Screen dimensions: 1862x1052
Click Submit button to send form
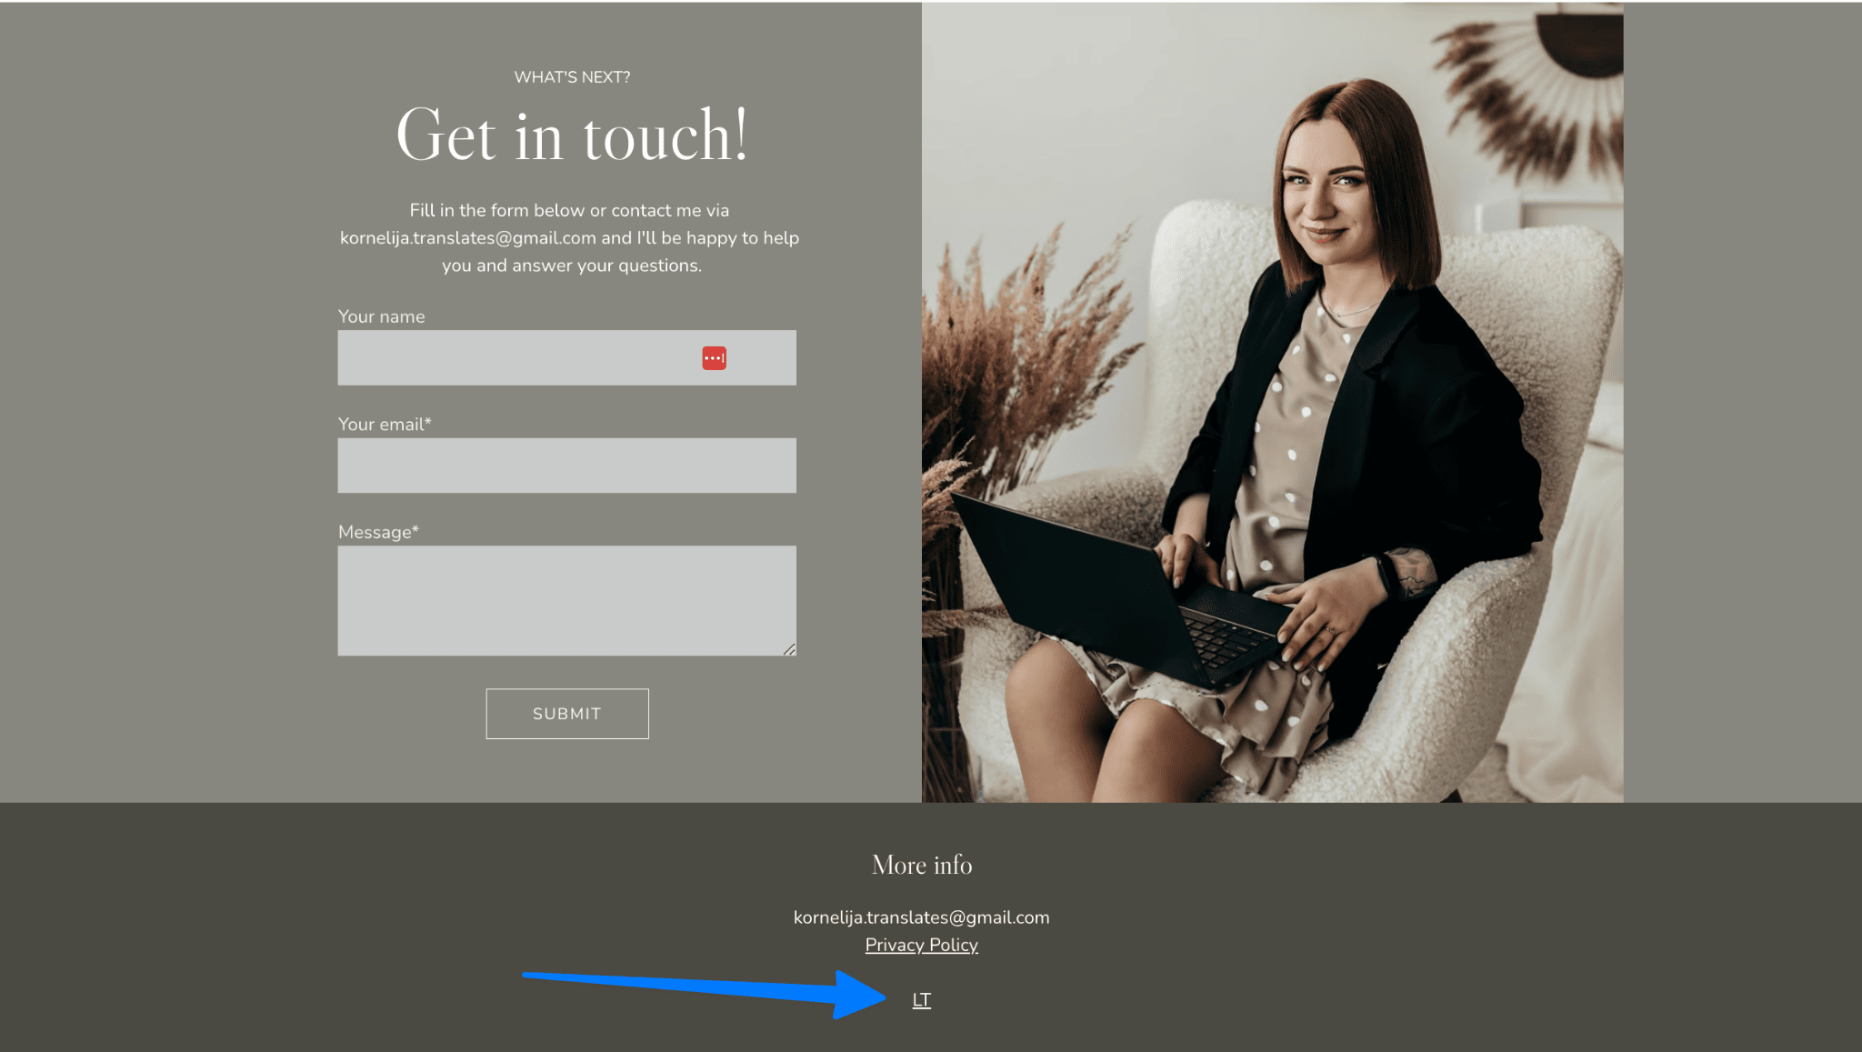coord(566,713)
